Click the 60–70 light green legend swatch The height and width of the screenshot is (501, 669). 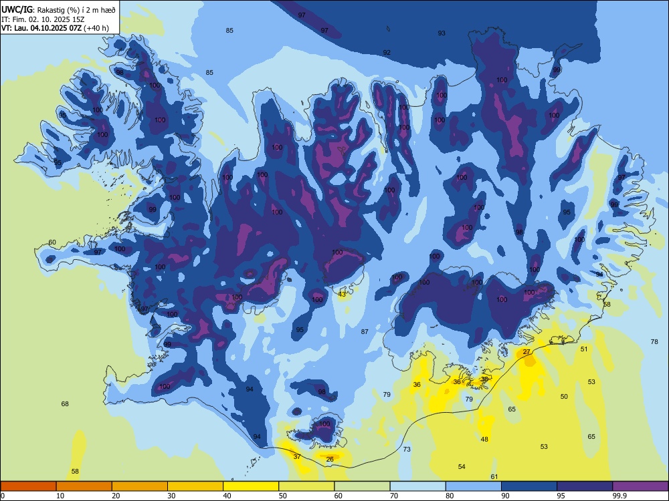coord(362,486)
